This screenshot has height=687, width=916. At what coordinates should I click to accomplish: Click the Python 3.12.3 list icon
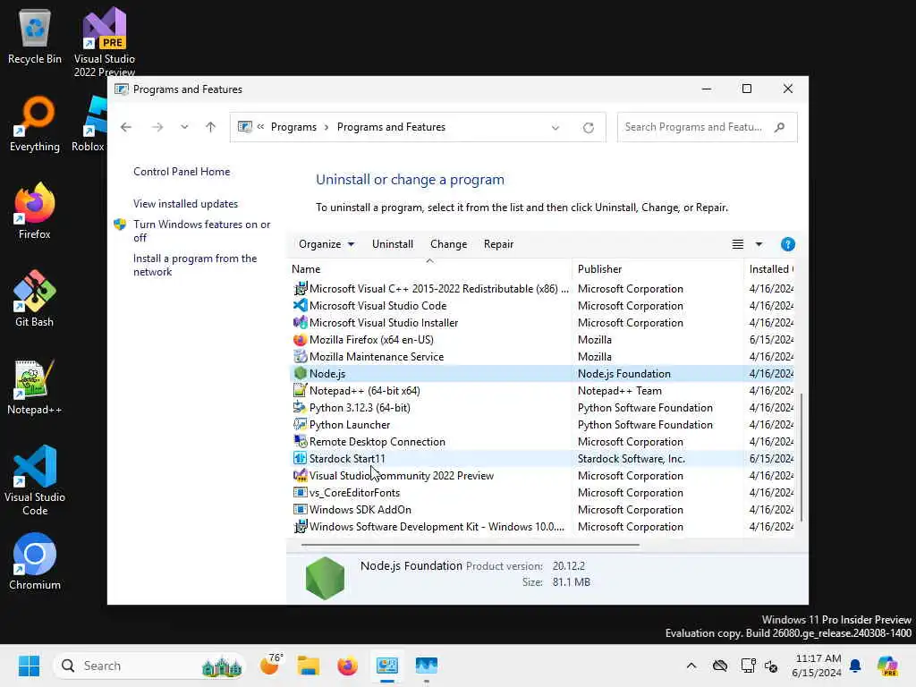pyautogui.click(x=301, y=407)
